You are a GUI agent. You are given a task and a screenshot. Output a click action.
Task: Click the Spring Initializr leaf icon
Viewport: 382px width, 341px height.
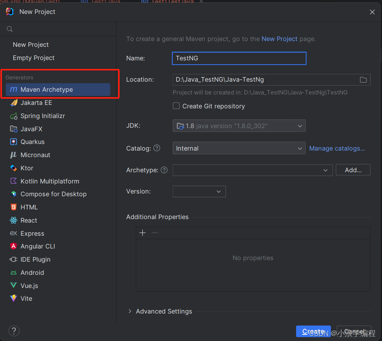pos(14,116)
